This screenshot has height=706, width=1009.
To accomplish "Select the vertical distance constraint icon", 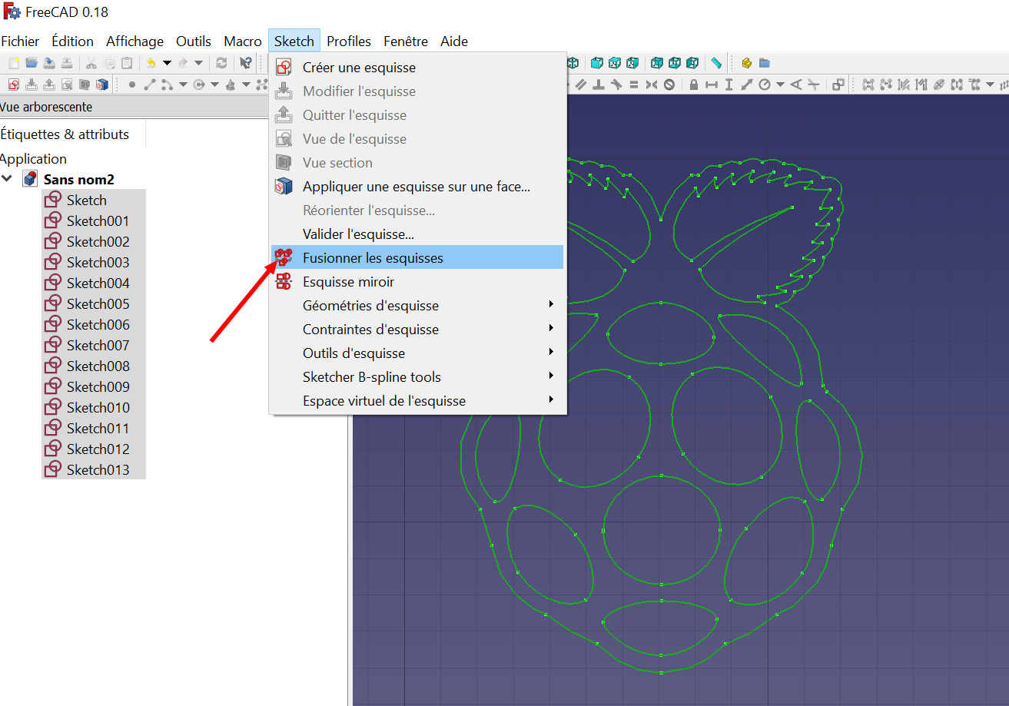I will tap(729, 85).
